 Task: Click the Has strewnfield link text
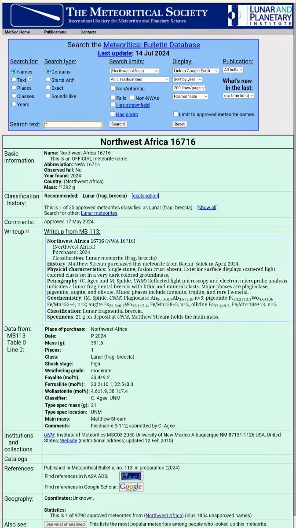click(133, 105)
